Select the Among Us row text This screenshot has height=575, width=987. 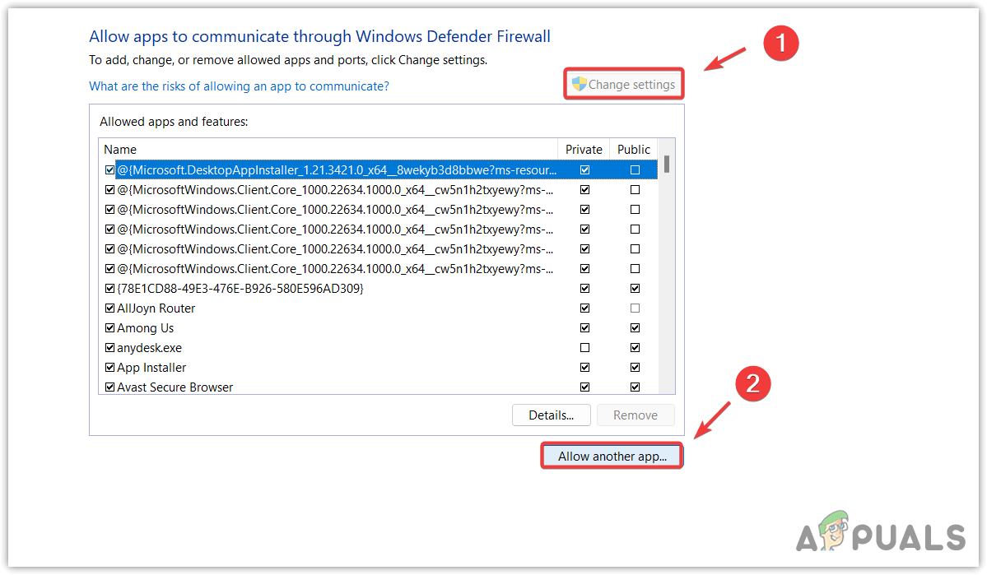[x=146, y=327]
